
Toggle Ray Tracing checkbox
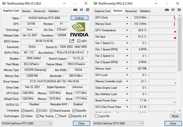[x=38, y=116]
